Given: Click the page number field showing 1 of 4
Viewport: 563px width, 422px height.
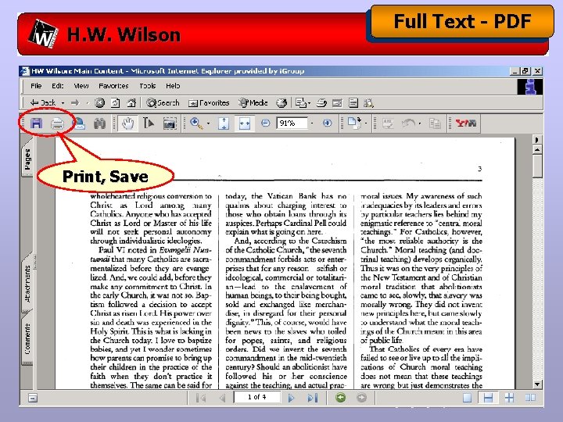Looking at the screenshot, I should point(257,397).
